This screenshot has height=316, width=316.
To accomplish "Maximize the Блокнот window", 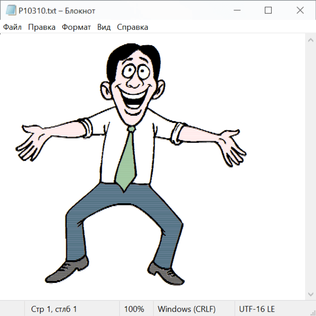I will click(268, 11).
